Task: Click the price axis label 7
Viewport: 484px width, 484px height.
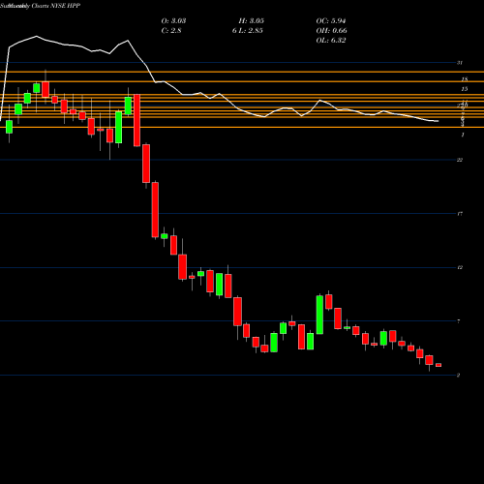Action: 459,321
